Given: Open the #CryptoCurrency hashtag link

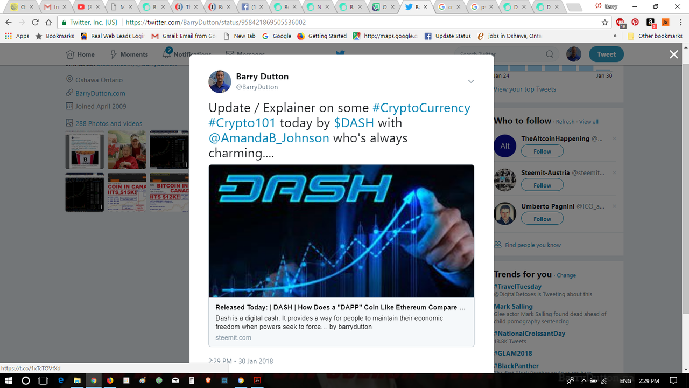Looking at the screenshot, I should coord(421,107).
